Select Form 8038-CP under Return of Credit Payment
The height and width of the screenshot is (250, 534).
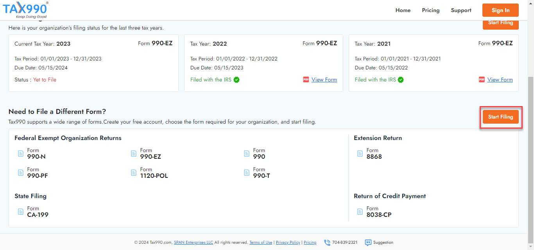(x=379, y=212)
